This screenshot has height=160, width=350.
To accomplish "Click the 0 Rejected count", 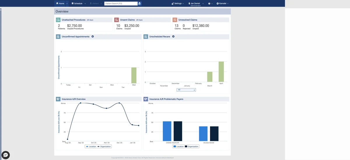I will (x=184, y=26).
